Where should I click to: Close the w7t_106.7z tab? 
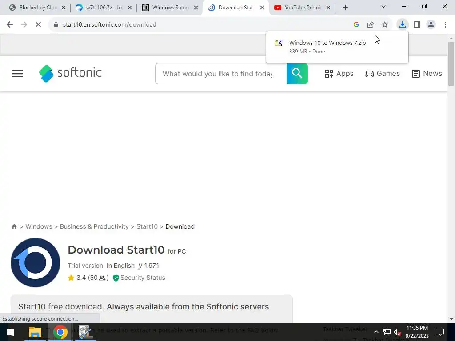(130, 8)
